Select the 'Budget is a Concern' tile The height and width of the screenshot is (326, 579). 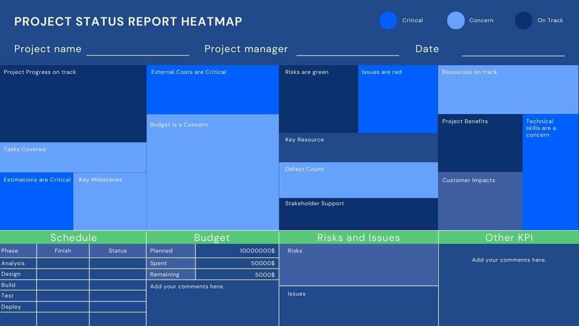213,172
